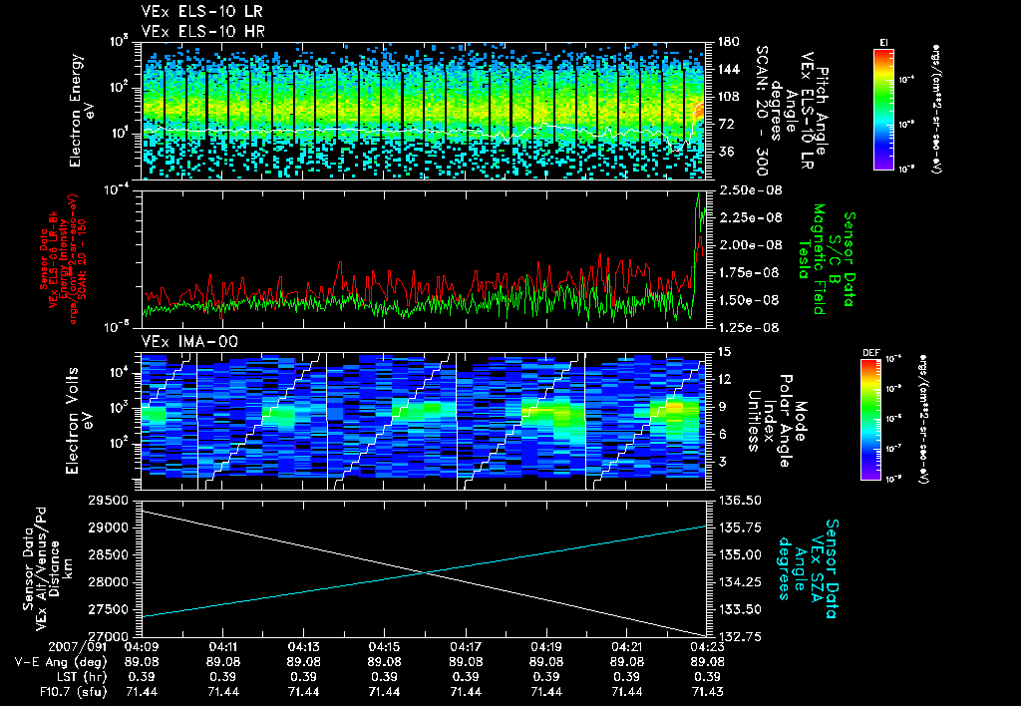The width and height of the screenshot is (1021, 706).
Task: Click the 04:21 time tick label
Action: point(627,647)
